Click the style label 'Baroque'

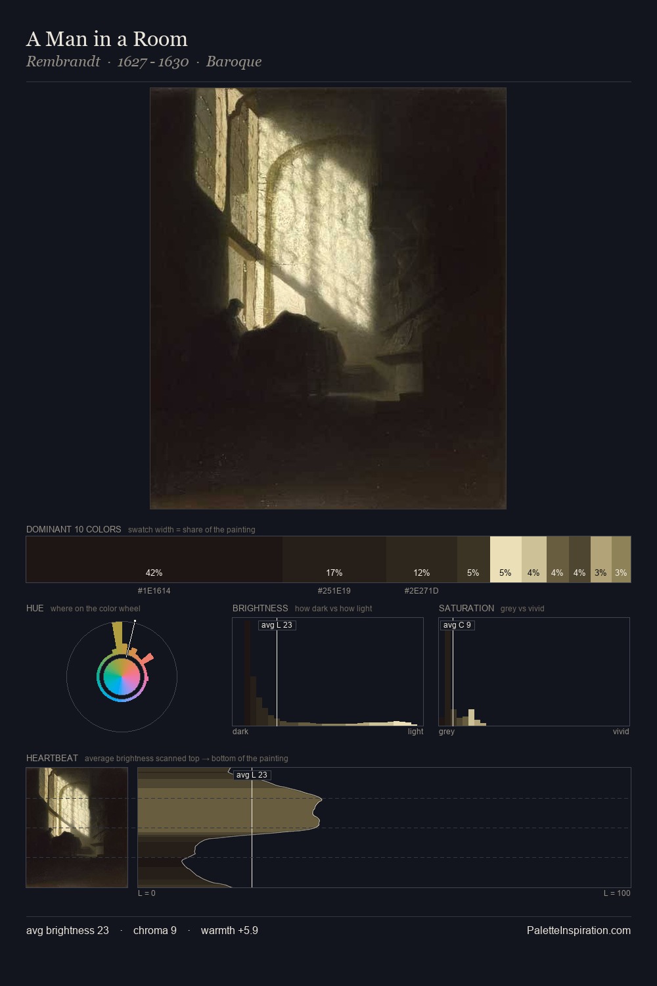pos(234,62)
